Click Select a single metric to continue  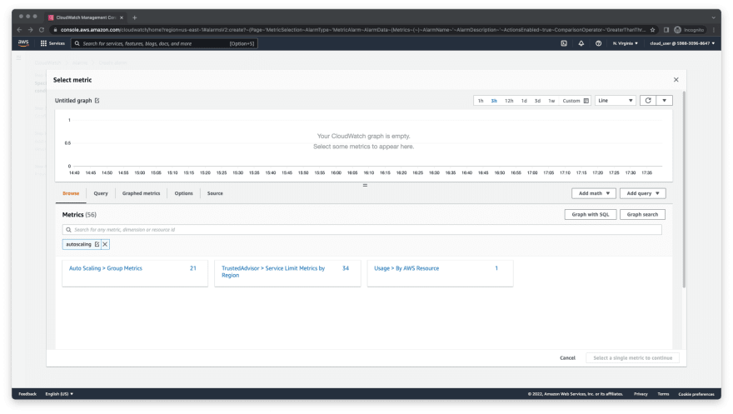coord(632,358)
